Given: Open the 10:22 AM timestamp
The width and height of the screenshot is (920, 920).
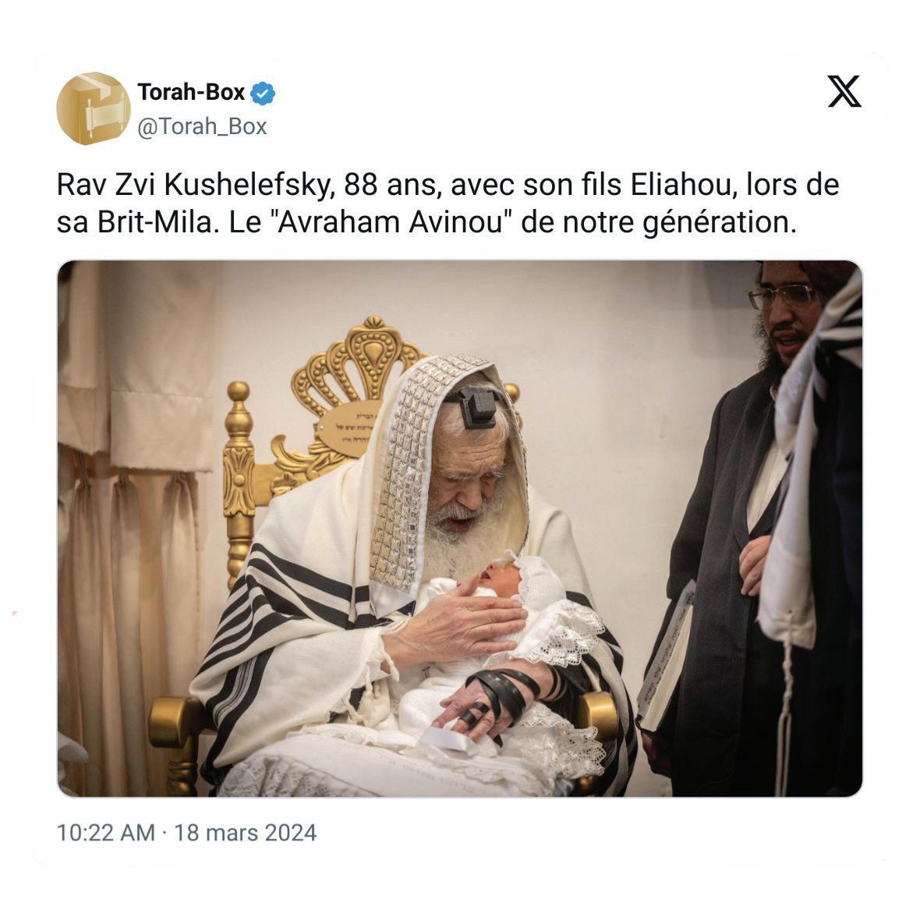Looking at the screenshot, I should pos(105,833).
